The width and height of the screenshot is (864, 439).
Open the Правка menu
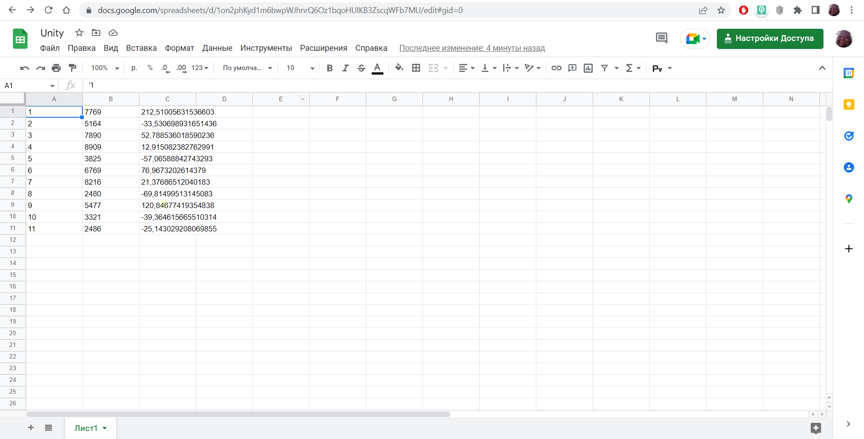click(81, 48)
